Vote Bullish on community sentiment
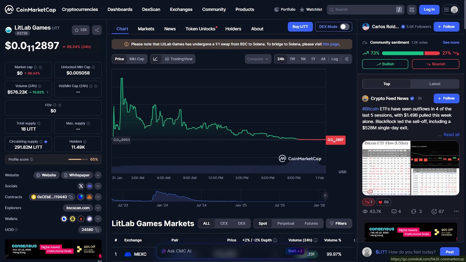The height and width of the screenshot is (262, 466). coord(385,64)
